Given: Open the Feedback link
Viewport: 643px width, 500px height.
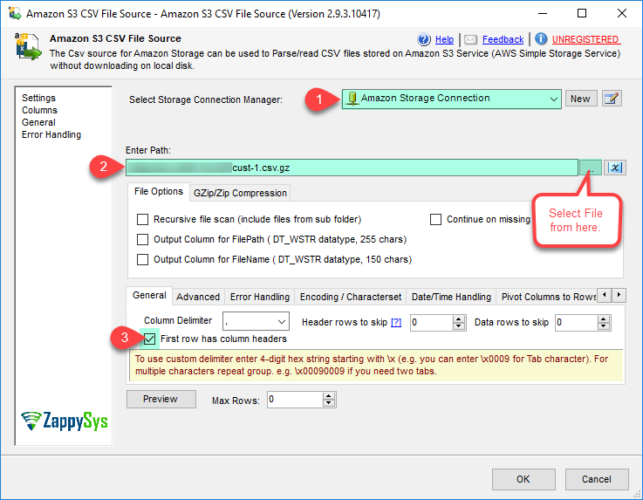Looking at the screenshot, I should [503, 40].
